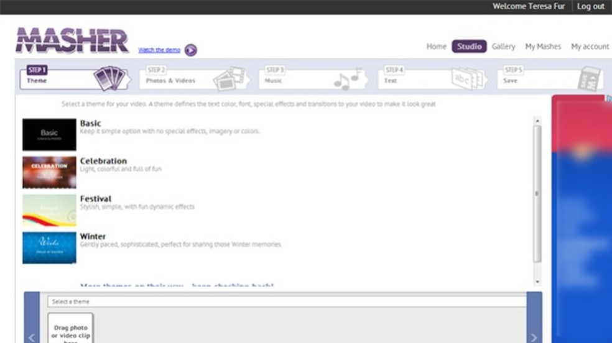Click the Welcome Teresa Fur text
This screenshot has width=612, height=343.
pyautogui.click(x=529, y=6)
